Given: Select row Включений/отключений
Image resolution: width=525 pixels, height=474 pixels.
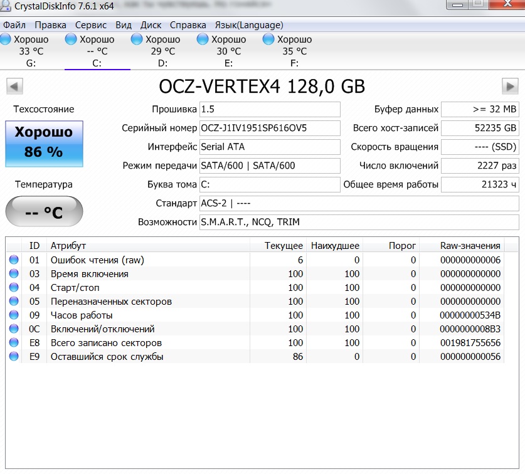Looking at the screenshot, I should pos(255,329).
